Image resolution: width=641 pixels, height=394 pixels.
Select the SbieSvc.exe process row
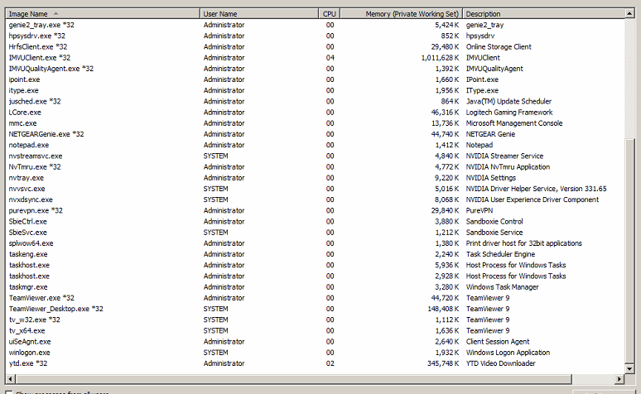pyautogui.click(x=315, y=232)
